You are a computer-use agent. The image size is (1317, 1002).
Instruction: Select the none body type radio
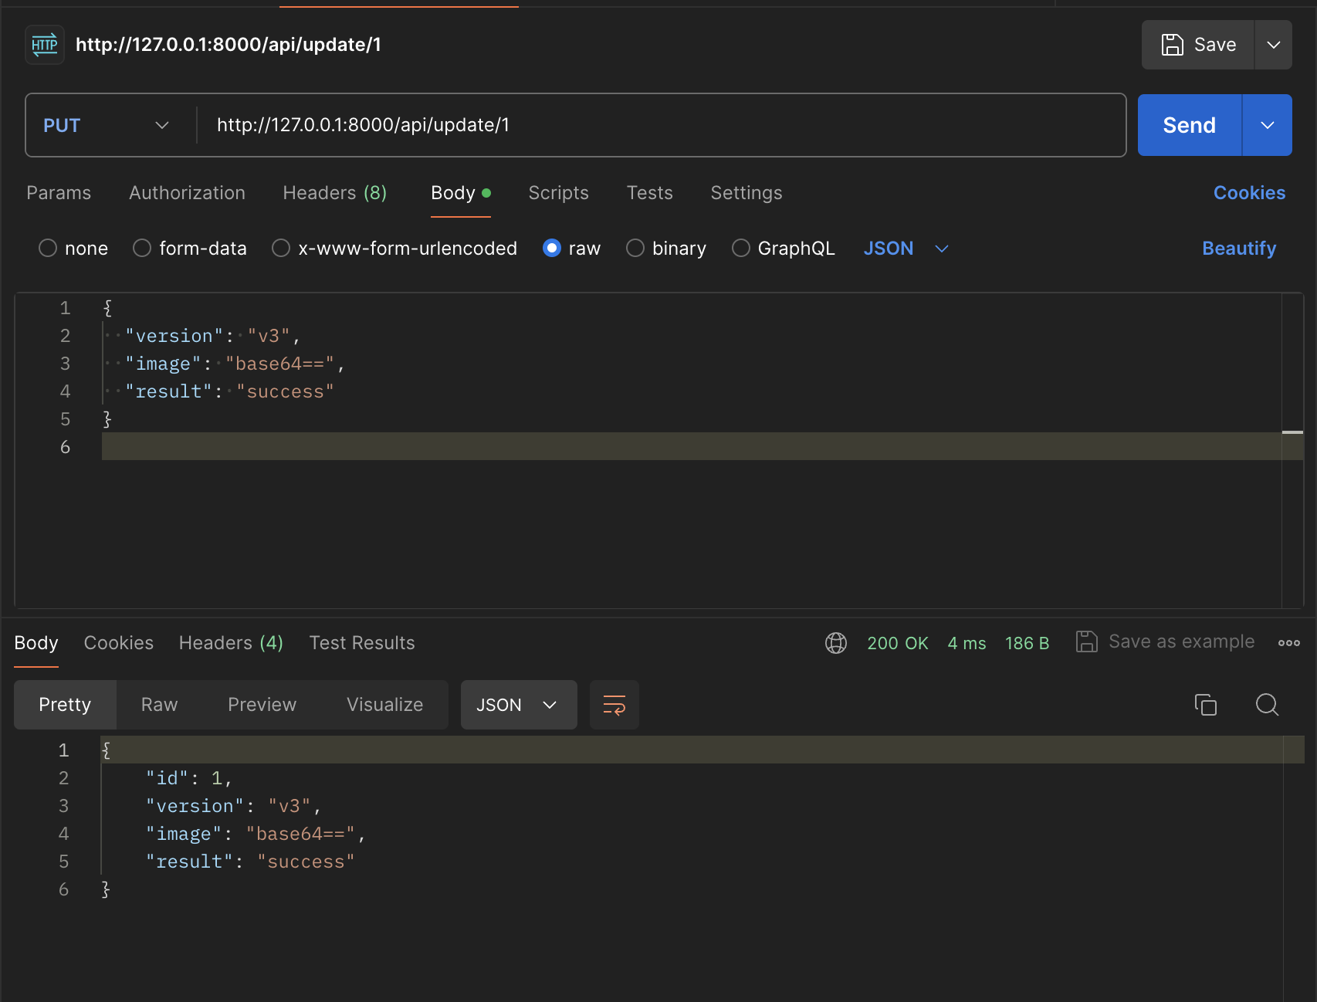click(48, 248)
